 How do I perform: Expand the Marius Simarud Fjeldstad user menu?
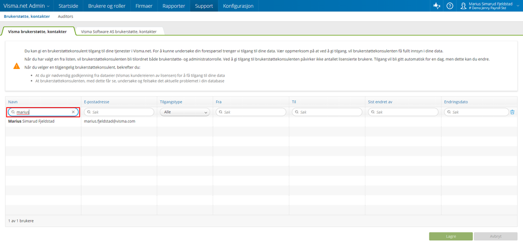[x=490, y=6]
